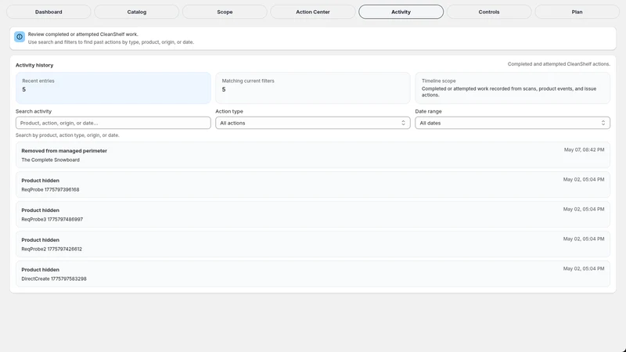This screenshot has width=626, height=352.
Task: Open Product hidden entry for DirectCreate 1775797583298
Action: (x=312, y=274)
